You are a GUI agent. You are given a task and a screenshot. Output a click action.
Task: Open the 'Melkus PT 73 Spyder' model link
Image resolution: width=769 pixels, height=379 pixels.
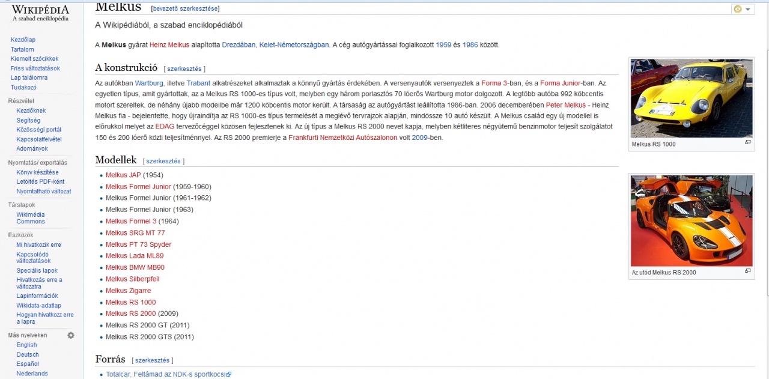138,244
